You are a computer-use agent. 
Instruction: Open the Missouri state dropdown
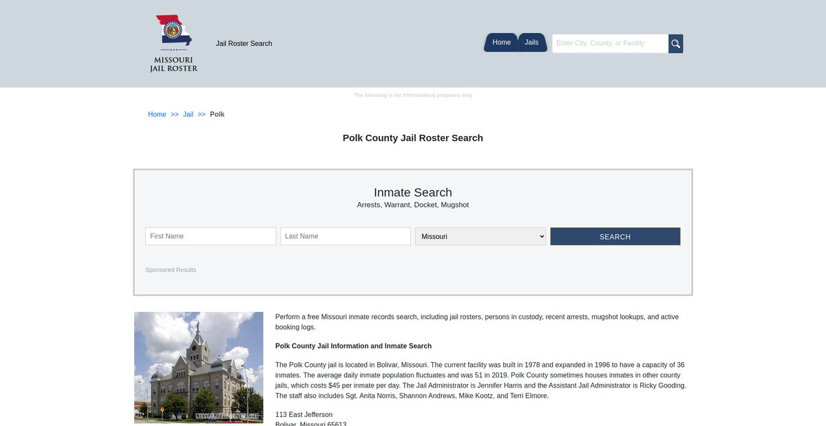[x=480, y=236]
